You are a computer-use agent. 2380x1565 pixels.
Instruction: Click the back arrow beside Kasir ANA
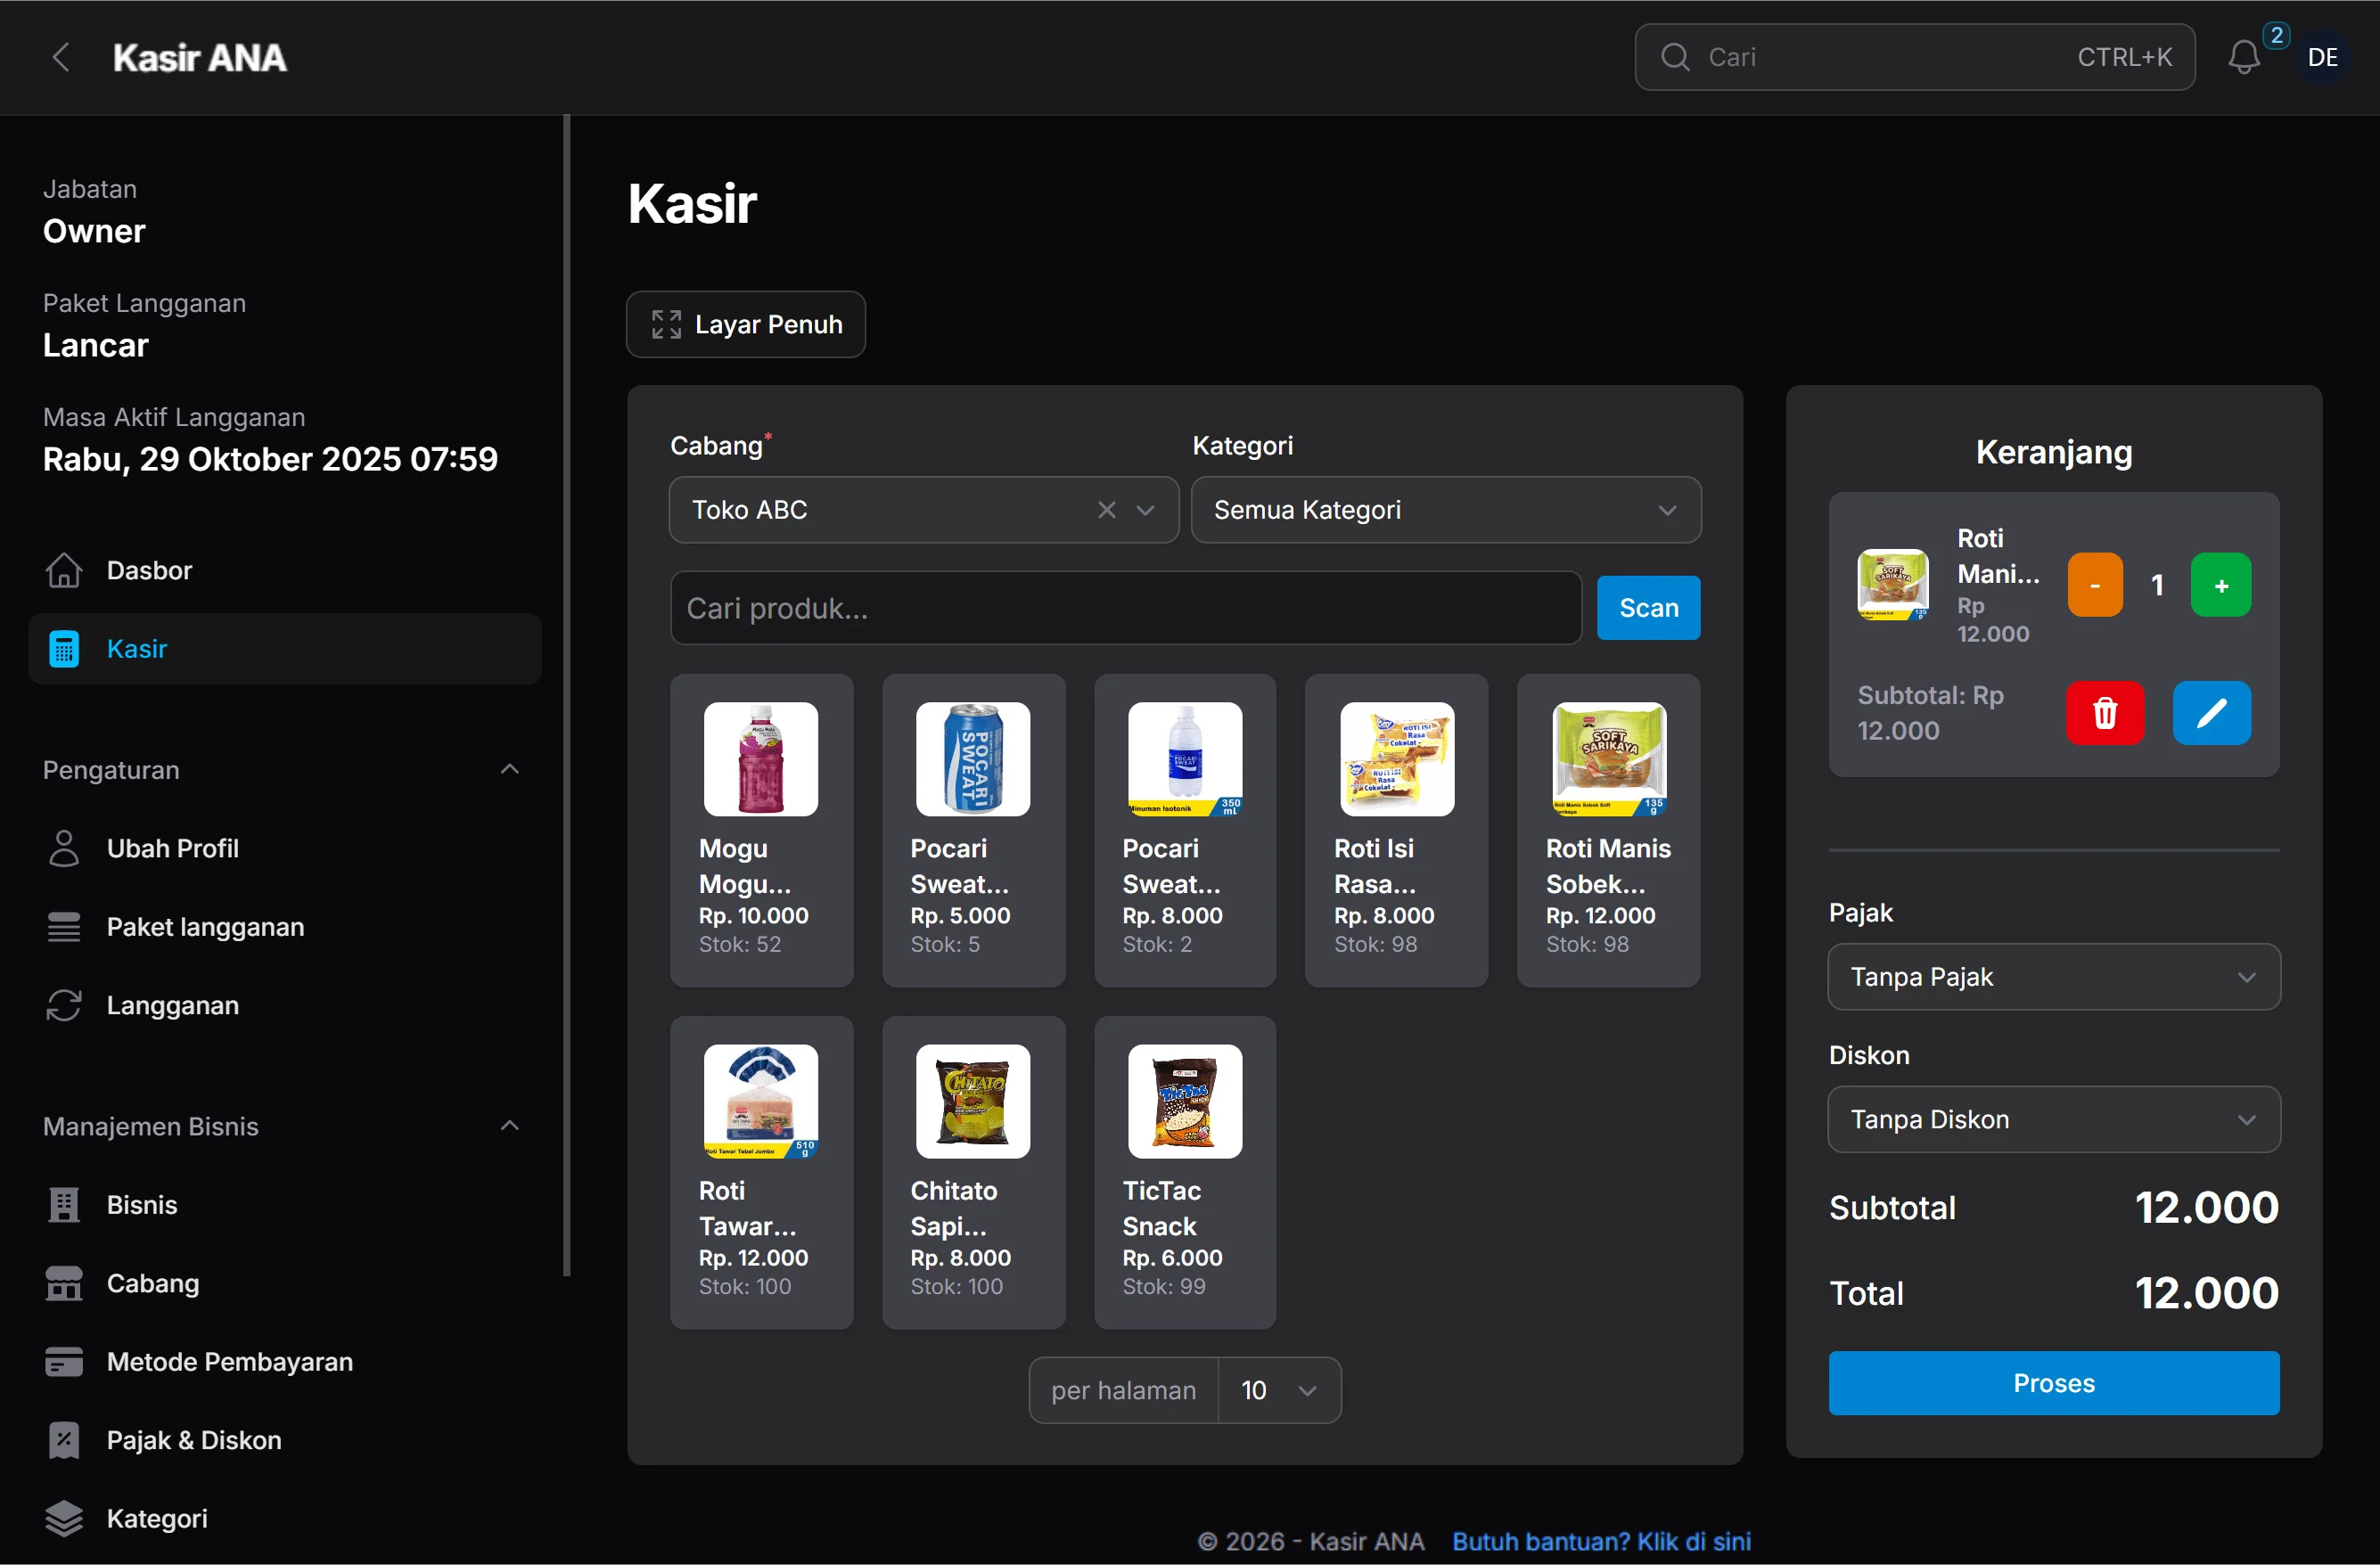click(61, 57)
